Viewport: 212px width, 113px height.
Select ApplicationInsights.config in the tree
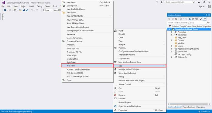pyautogui.click(x=188, y=49)
